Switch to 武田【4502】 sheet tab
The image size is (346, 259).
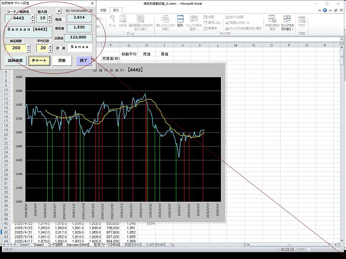pyautogui.click(x=133, y=245)
